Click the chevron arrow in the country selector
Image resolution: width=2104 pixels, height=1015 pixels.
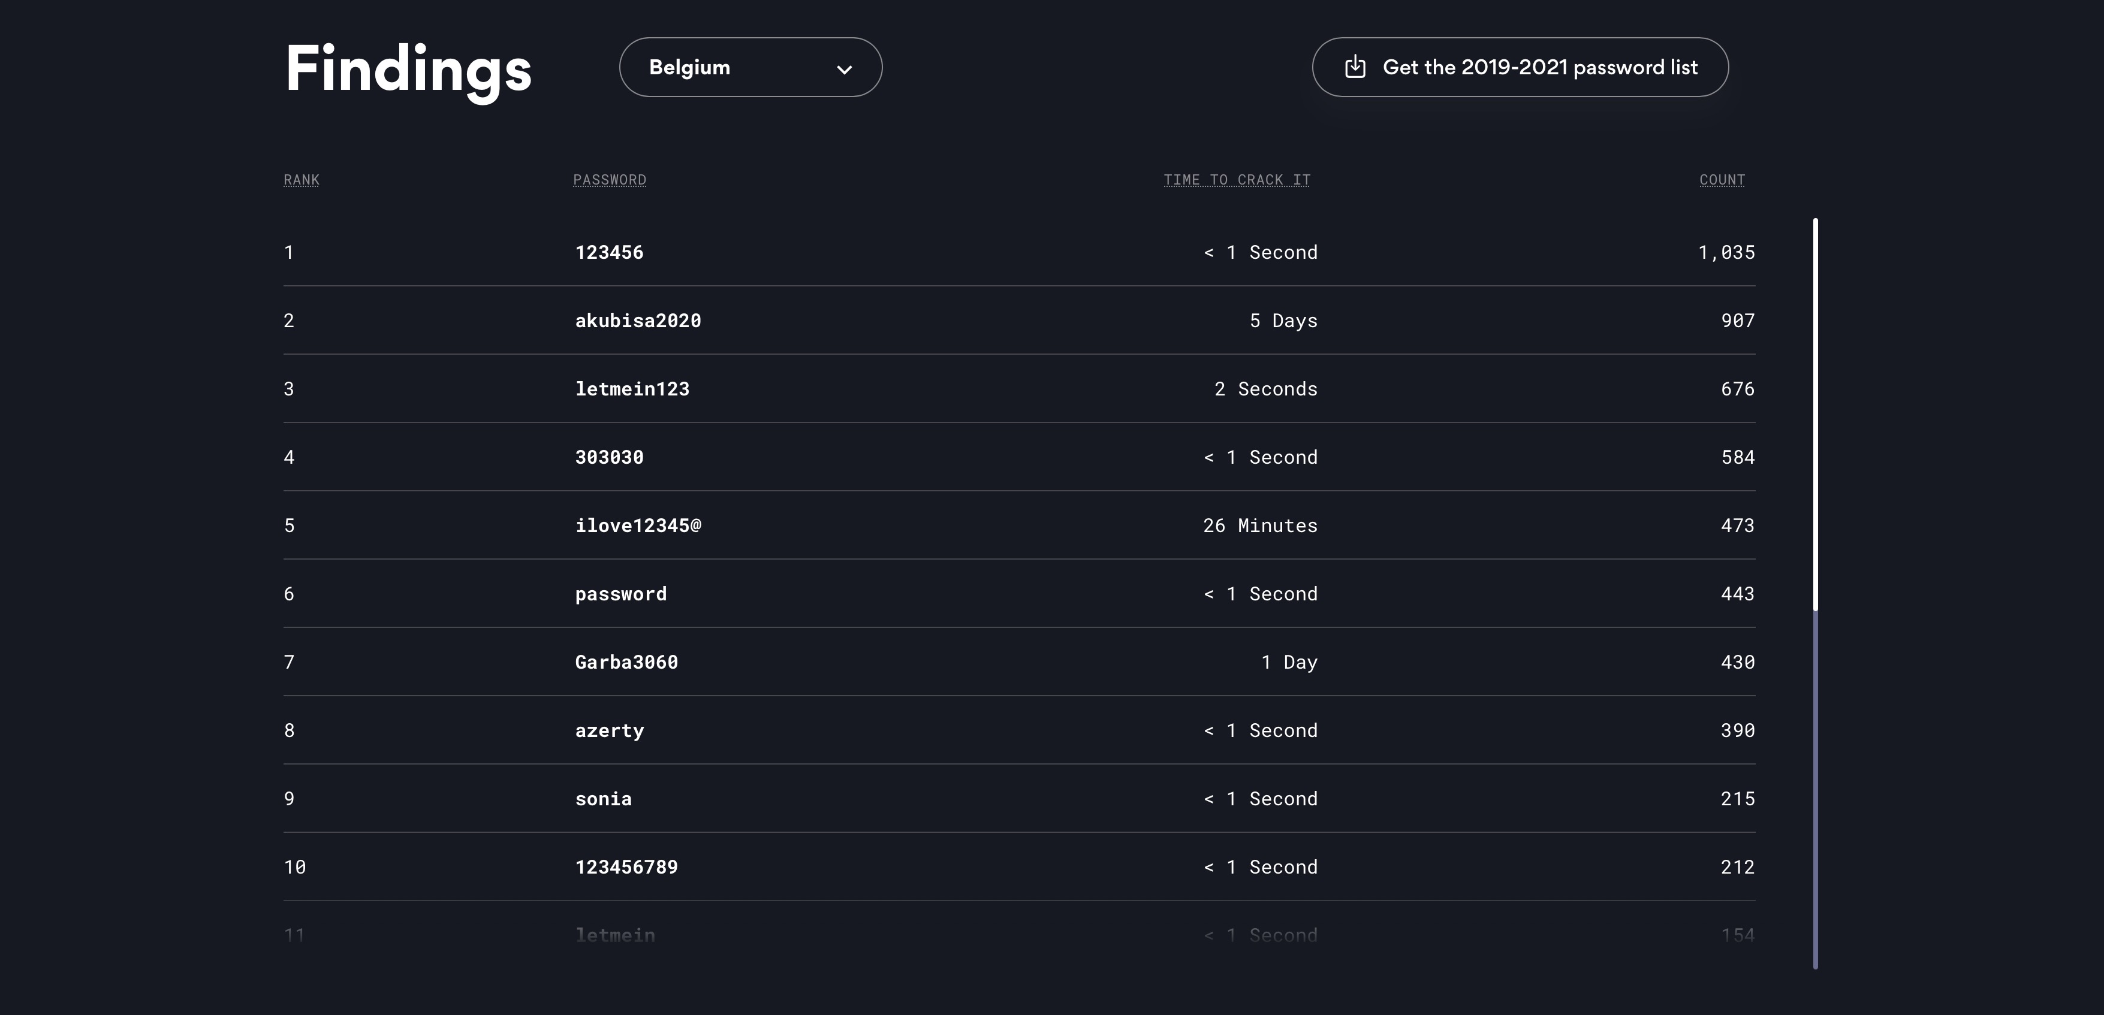845,70
